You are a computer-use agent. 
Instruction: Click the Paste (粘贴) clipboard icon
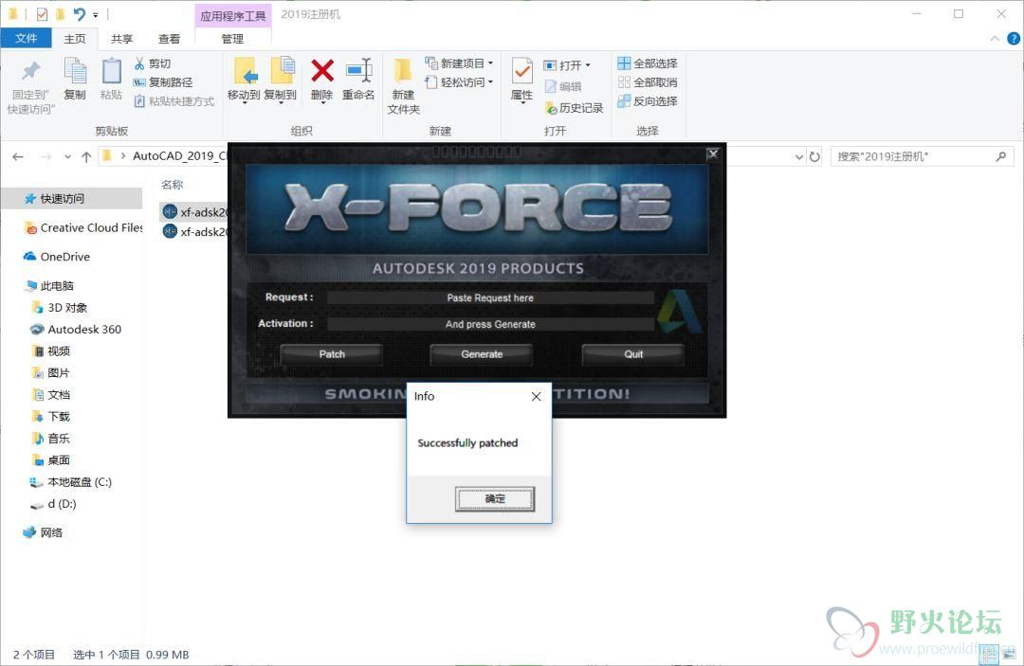point(111,71)
